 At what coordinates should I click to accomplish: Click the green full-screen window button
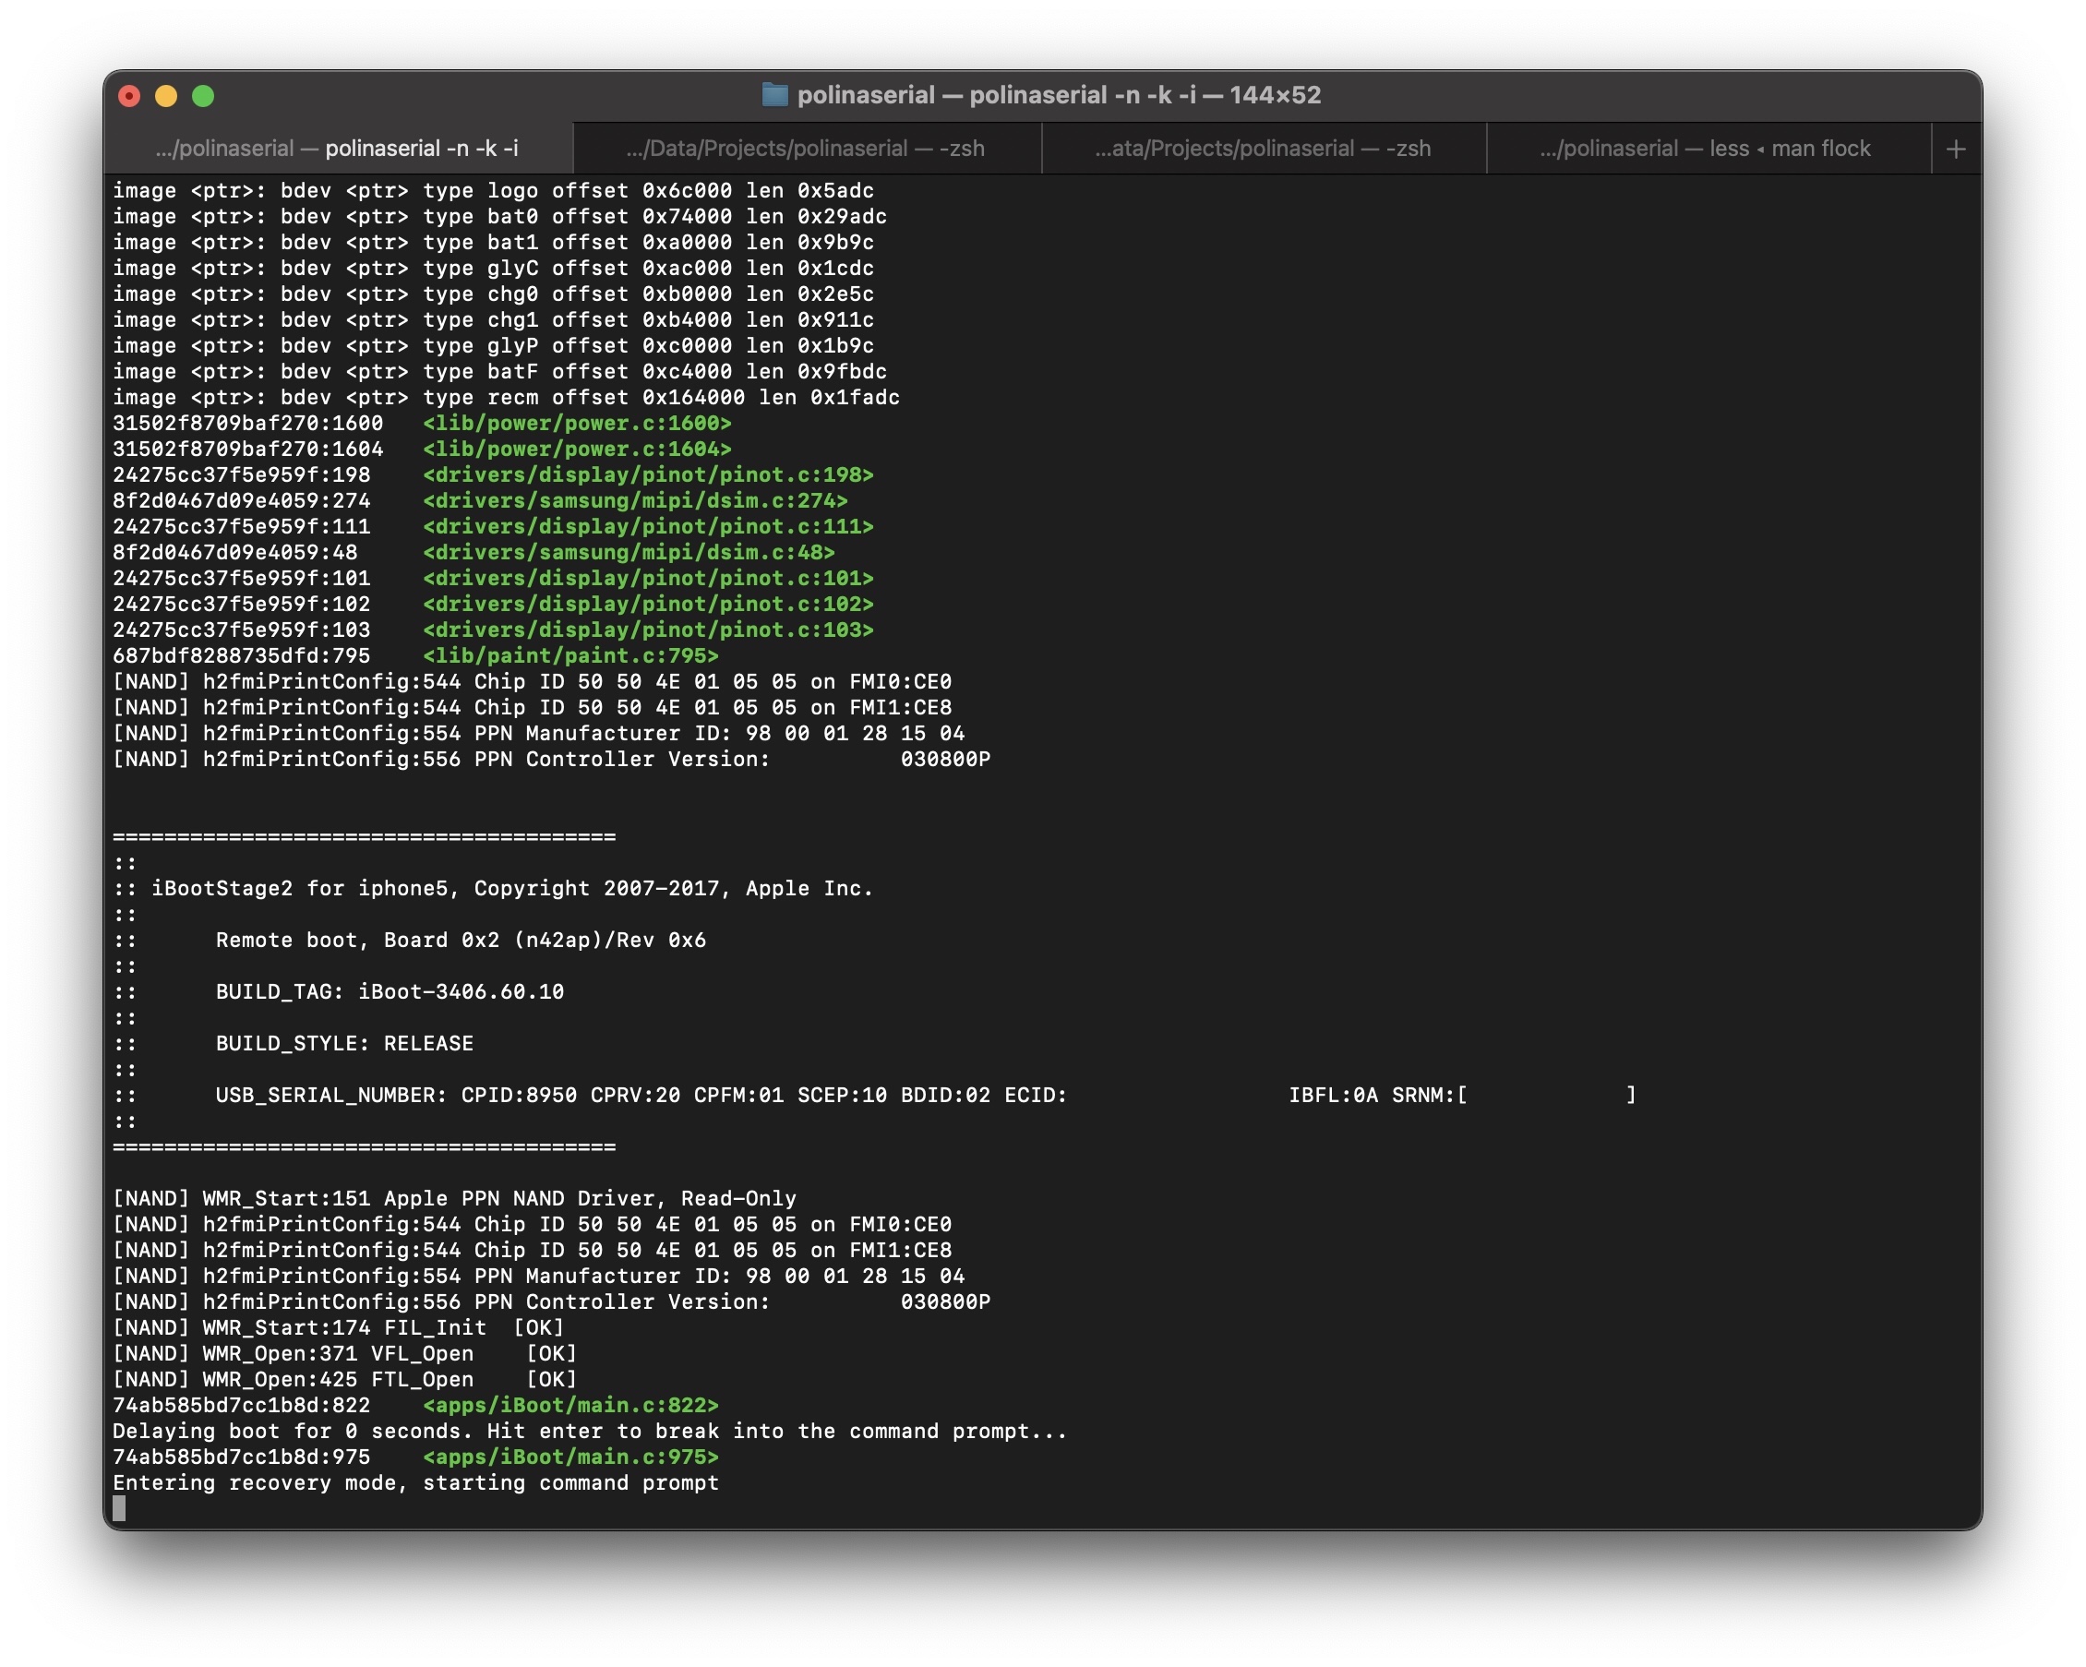203,96
